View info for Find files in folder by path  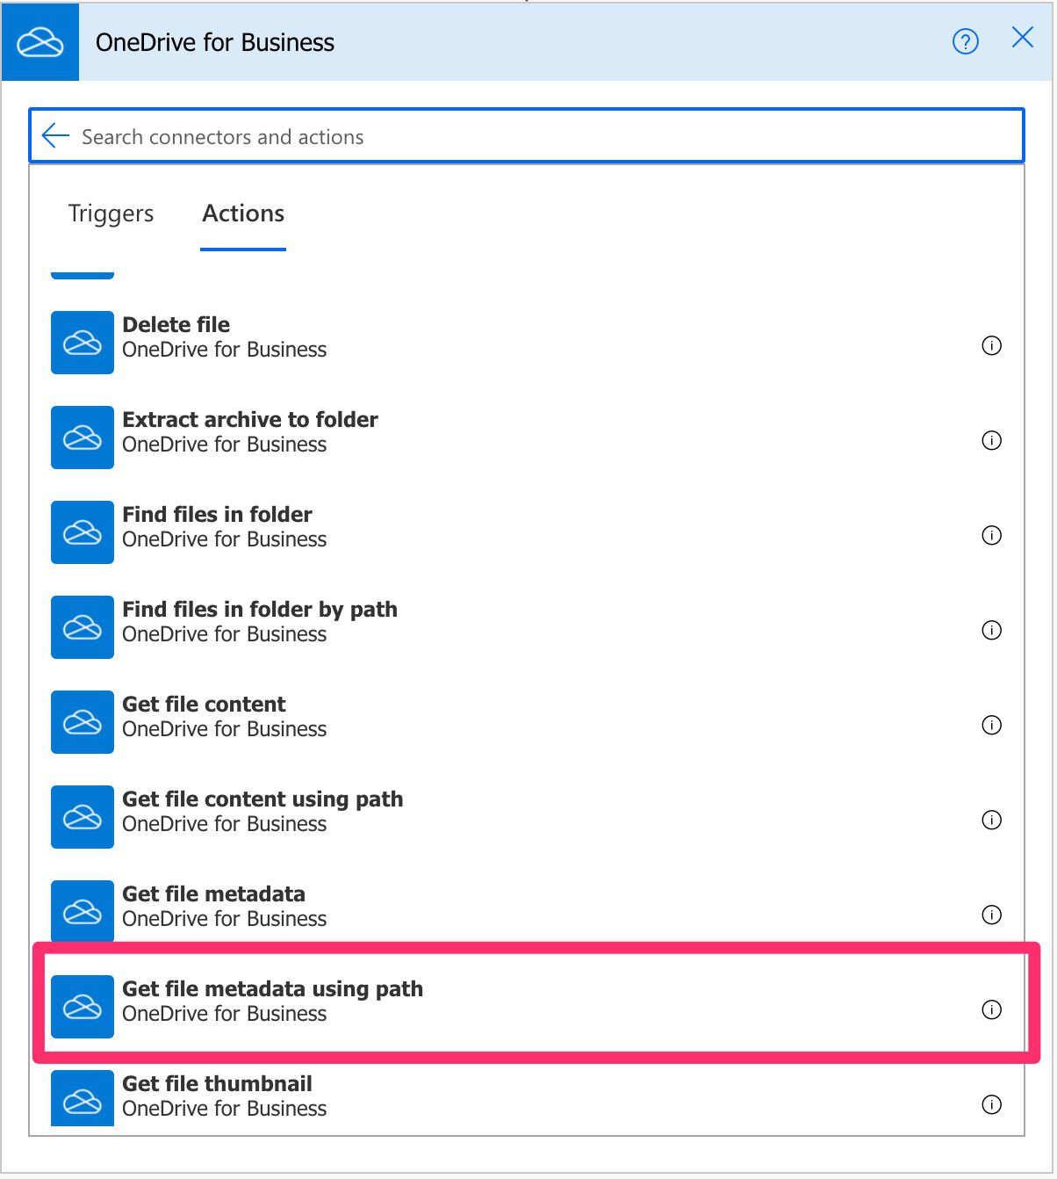[991, 630]
